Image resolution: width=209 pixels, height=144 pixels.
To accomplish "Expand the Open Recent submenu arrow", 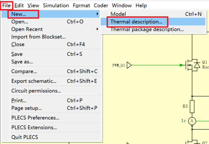I will [x=97, y=29].
